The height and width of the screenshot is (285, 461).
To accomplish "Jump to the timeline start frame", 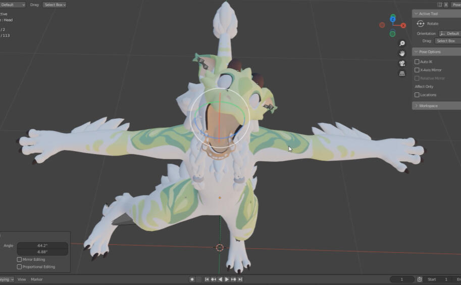I will coord(207,279).
